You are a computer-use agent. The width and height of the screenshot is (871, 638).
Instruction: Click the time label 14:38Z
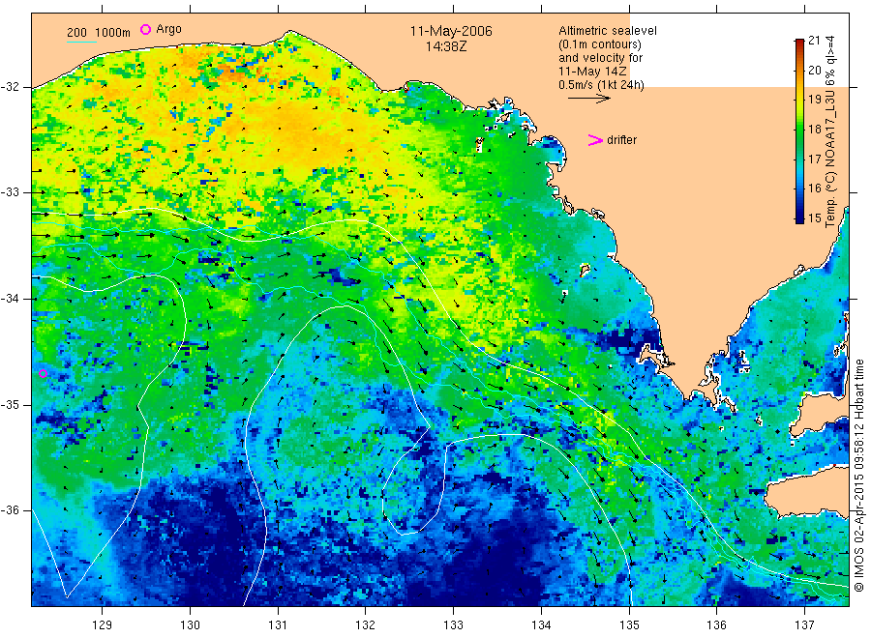(x=446, y=46)
